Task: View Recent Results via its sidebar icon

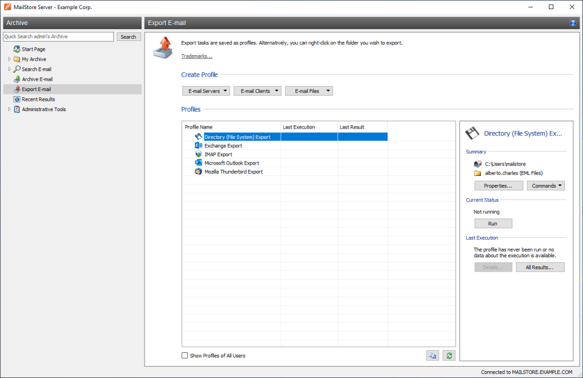Action: [16, 99]
